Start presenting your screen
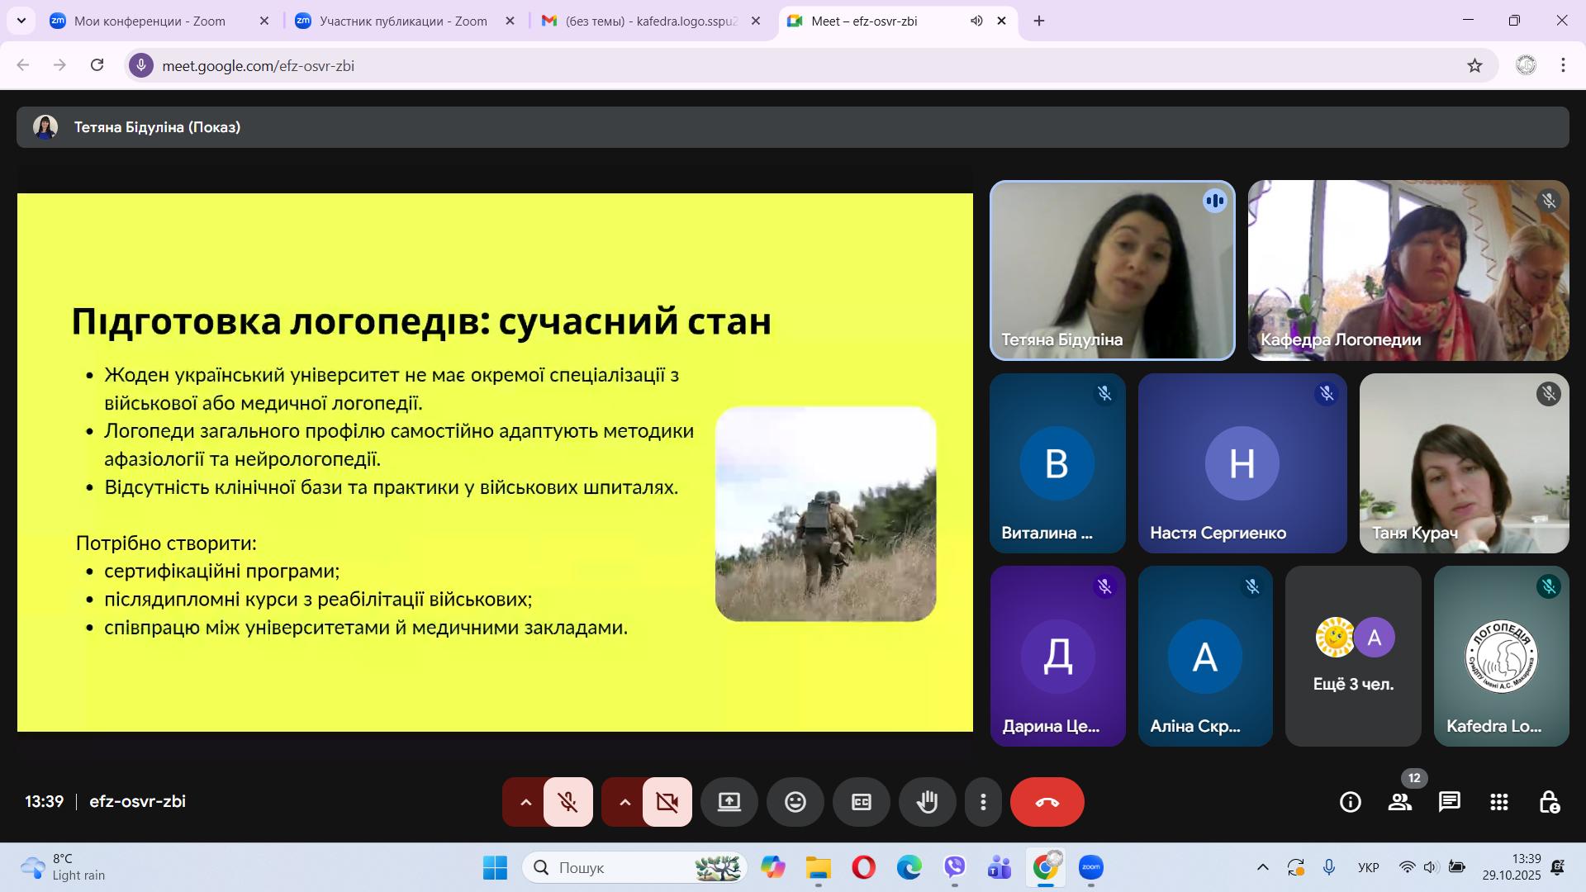 click(729, 802)
